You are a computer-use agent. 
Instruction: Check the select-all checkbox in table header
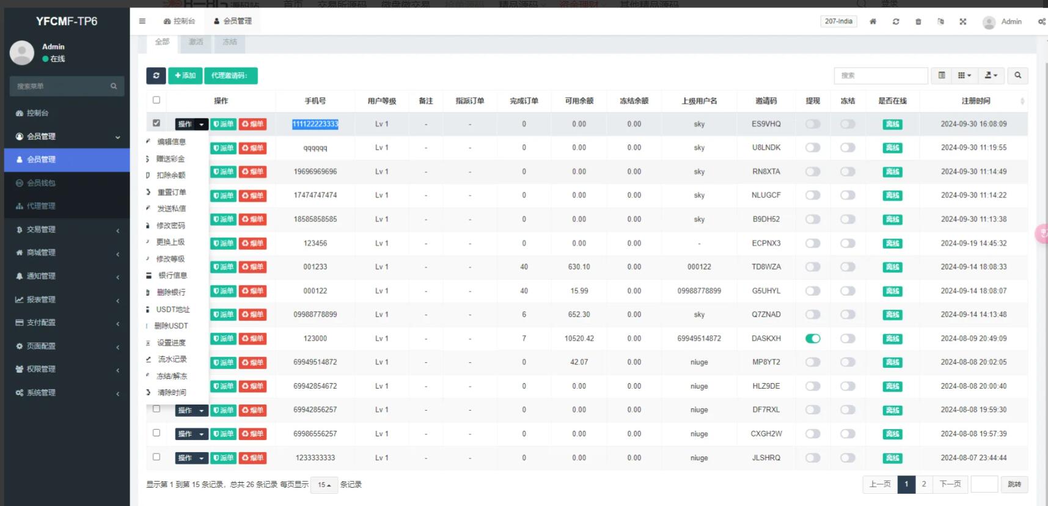click(156, 100)
